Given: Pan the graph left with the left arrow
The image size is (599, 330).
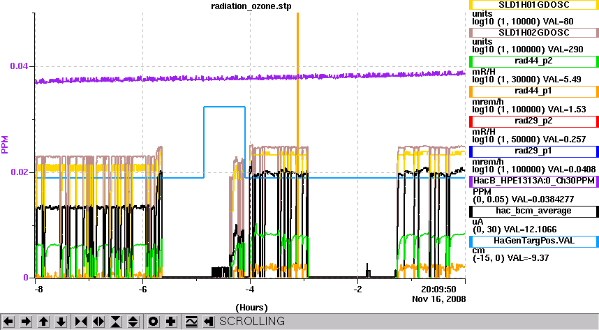Looking at the screenshot, I should pos(8,322).
